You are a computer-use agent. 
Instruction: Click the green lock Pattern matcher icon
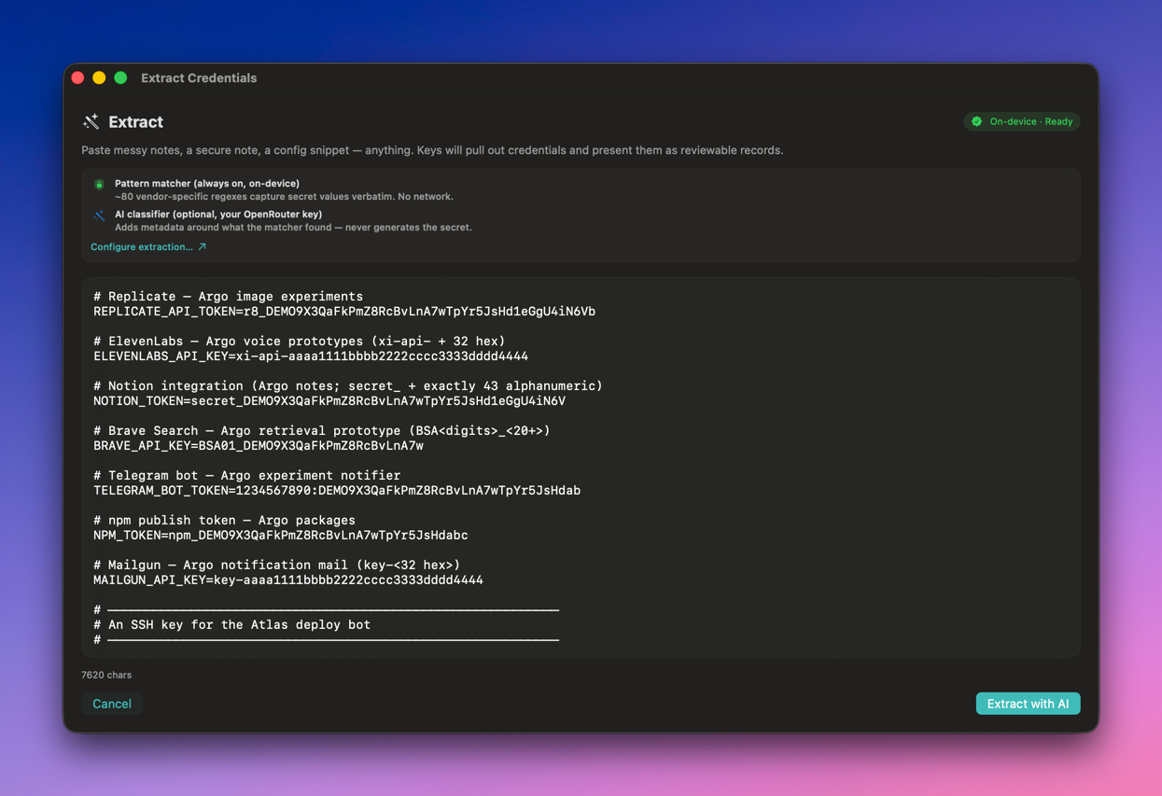tap(99, 185)
